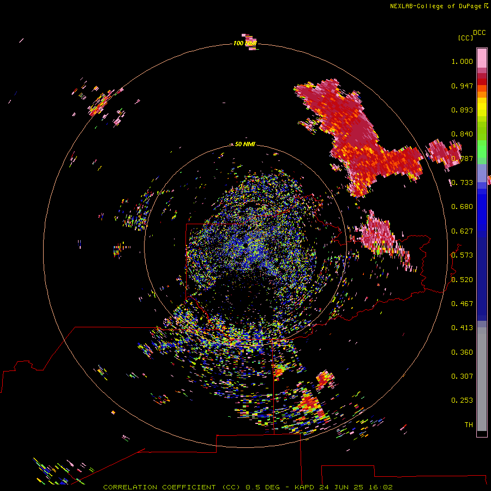Click the KAPD radar site identifier
The image size is (491, 491).
coord(304,487)
